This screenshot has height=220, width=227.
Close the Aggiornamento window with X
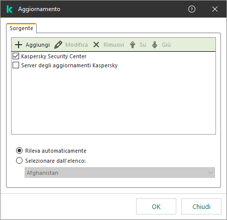215,9
